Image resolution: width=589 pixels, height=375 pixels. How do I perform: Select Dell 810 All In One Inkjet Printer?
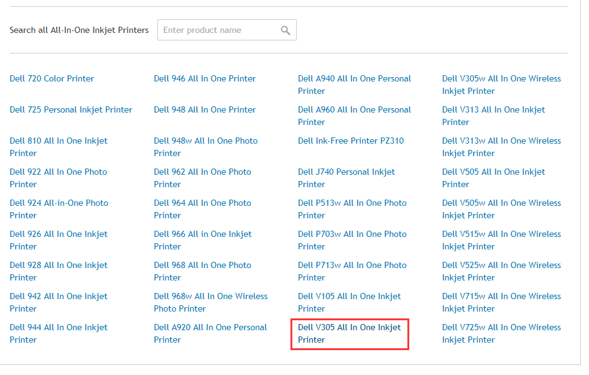point(58,147)
